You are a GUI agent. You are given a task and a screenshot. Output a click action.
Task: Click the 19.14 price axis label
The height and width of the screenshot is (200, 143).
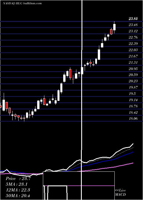[x=133, y=100]
